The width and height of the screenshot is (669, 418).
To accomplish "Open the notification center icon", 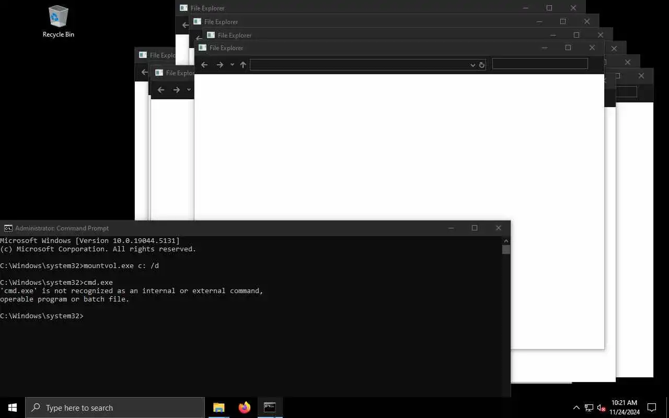I will point(652,408).
